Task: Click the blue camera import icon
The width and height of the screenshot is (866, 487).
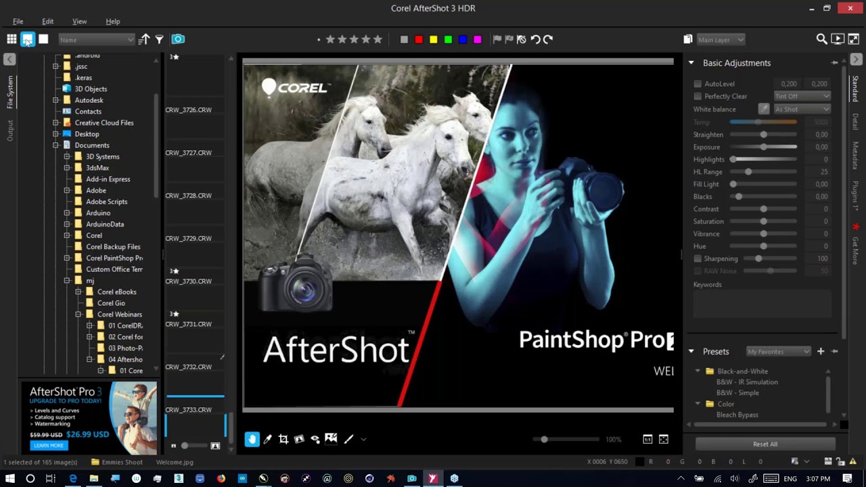Action: click(x=178, y=39)
